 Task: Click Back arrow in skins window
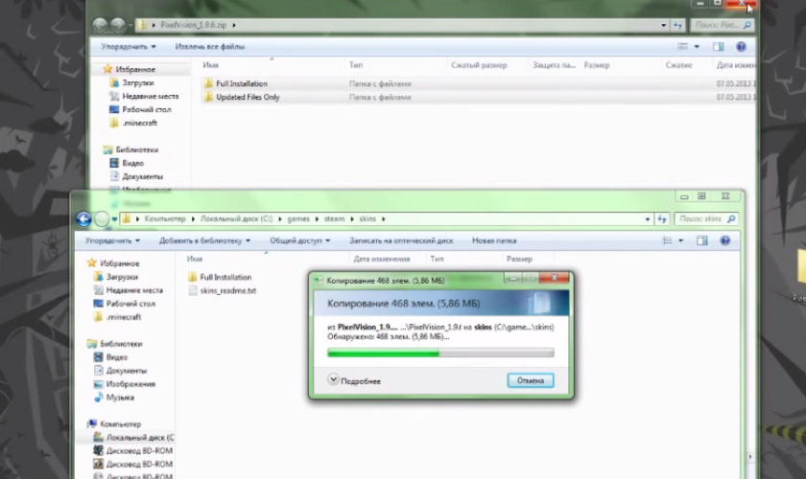pos(83,219)
